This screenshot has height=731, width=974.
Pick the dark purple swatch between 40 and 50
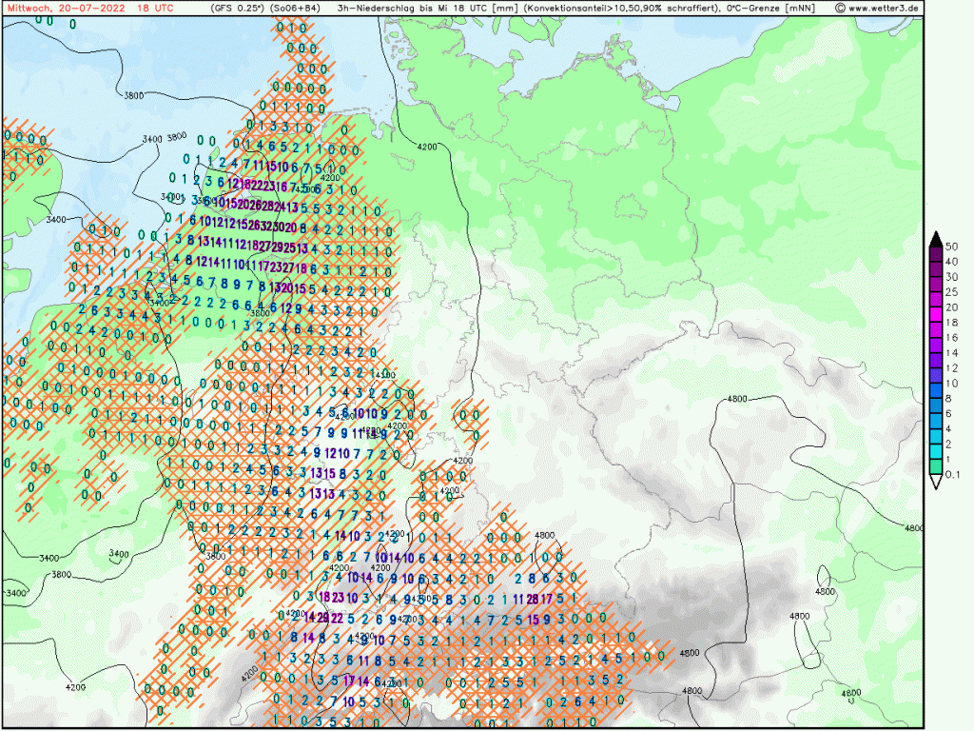click(x=936, y=252)
